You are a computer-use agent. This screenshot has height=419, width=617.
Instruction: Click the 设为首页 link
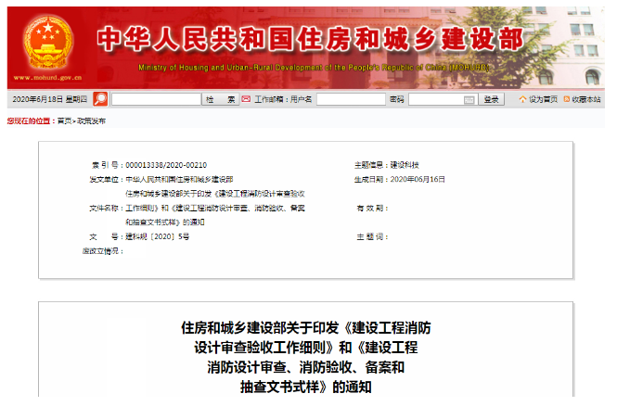pos(543,99)
